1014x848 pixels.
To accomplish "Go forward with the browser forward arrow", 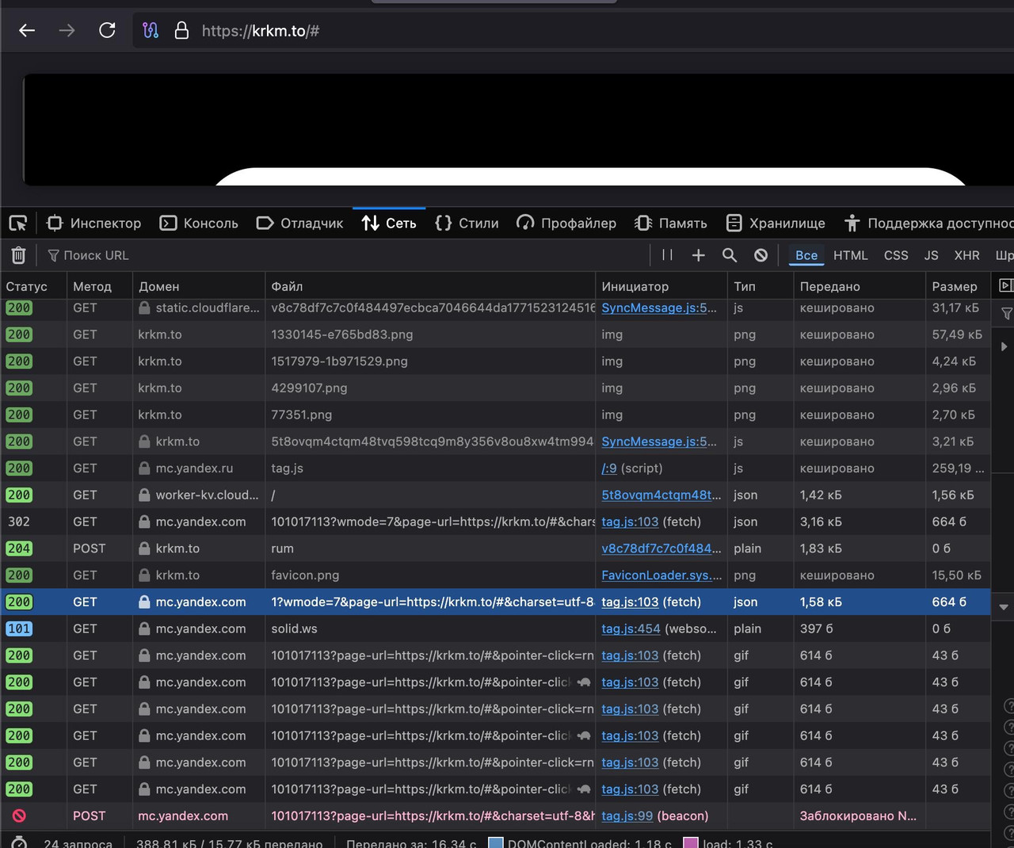I will pyautogui.click(x=67, y=31).
